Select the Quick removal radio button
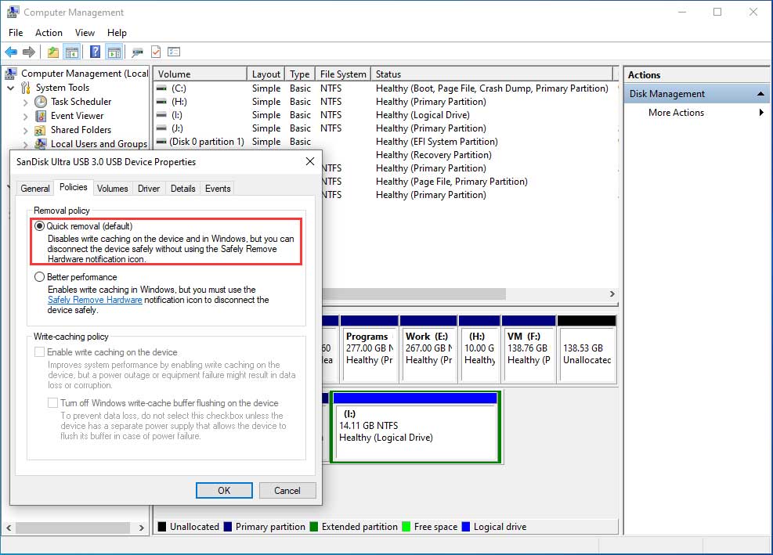 [x=40, y=226]
